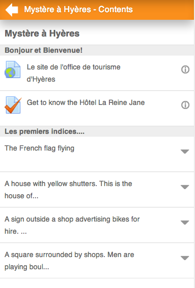Viewport: 195px width, 288px height.
Task: Open Get to know the Hôtel link
Action: point(86,102)
